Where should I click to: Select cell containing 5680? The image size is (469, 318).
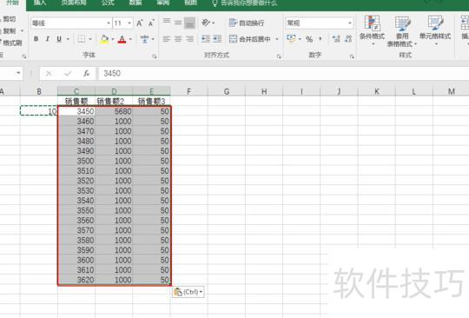(x=114, y=111)
